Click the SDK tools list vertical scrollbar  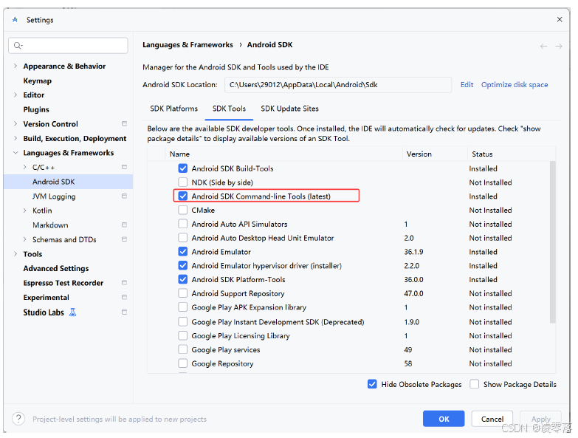(x=553, y=244)
